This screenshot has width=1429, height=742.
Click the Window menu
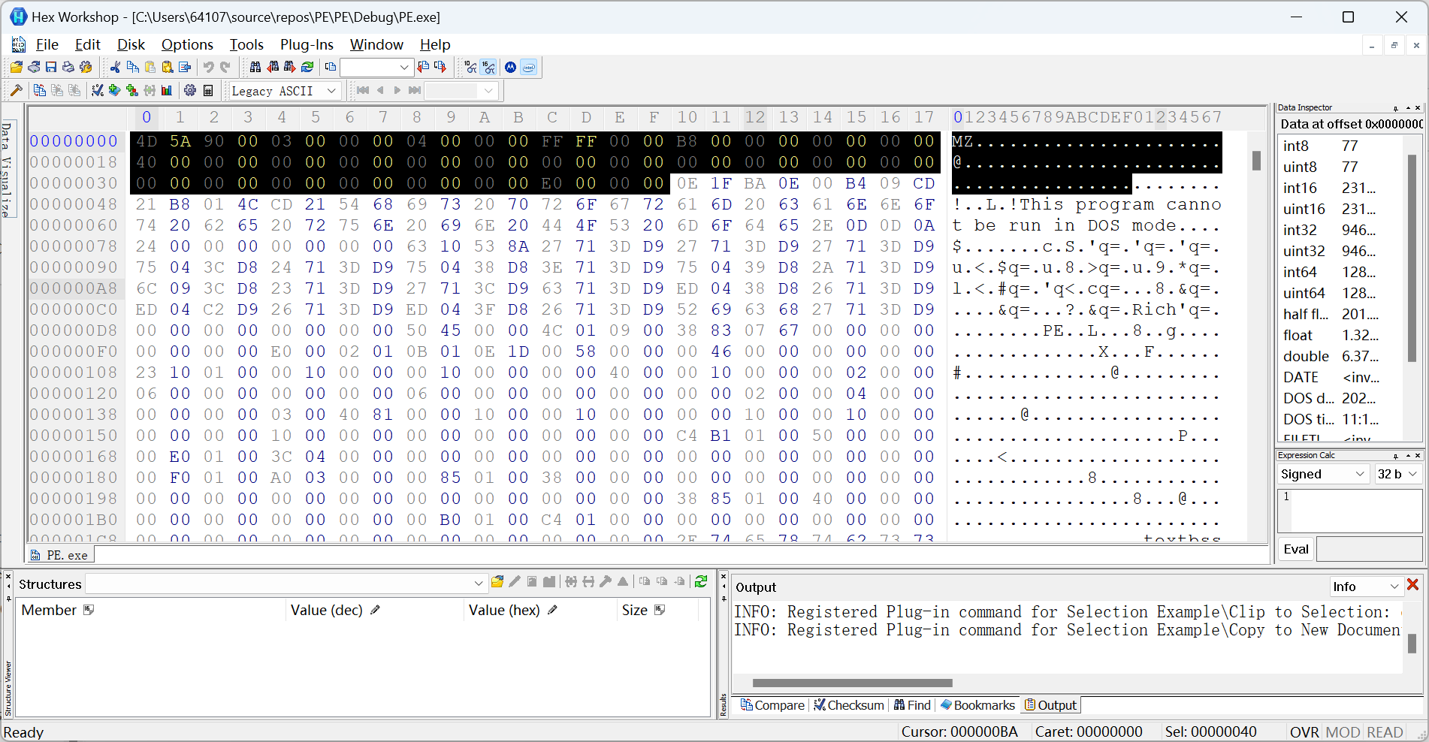[376, 44]
